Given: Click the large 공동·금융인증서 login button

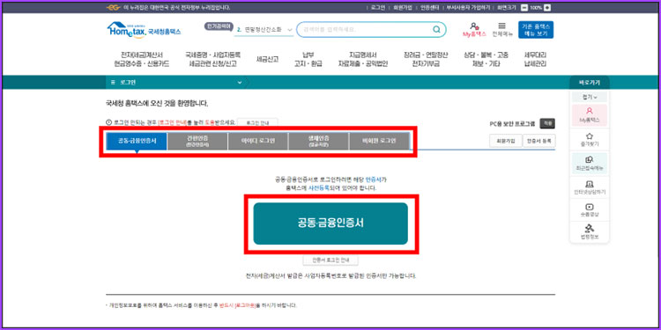Looking at the screenshot, I should tap(330, 224).
